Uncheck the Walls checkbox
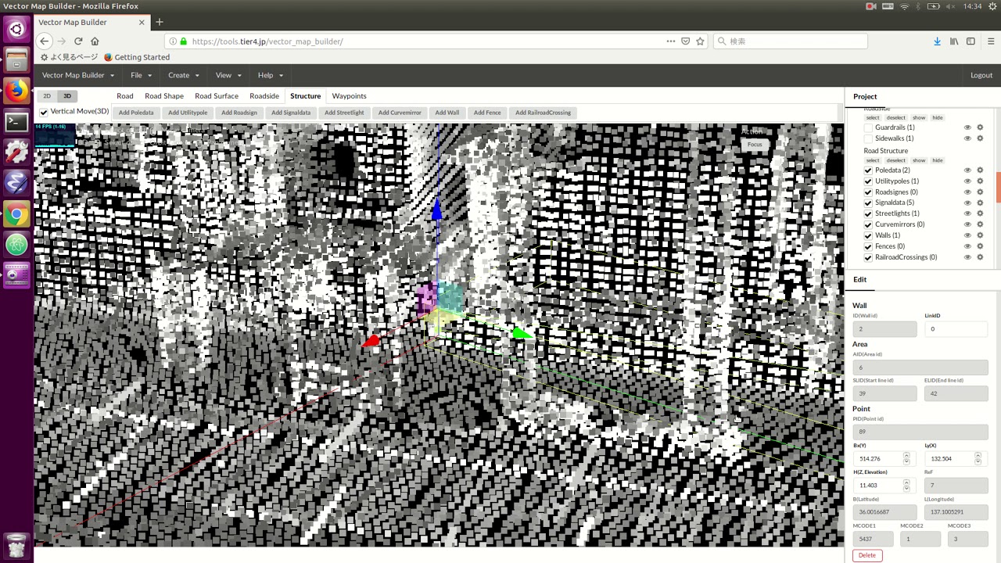 [x=868, y=235]
